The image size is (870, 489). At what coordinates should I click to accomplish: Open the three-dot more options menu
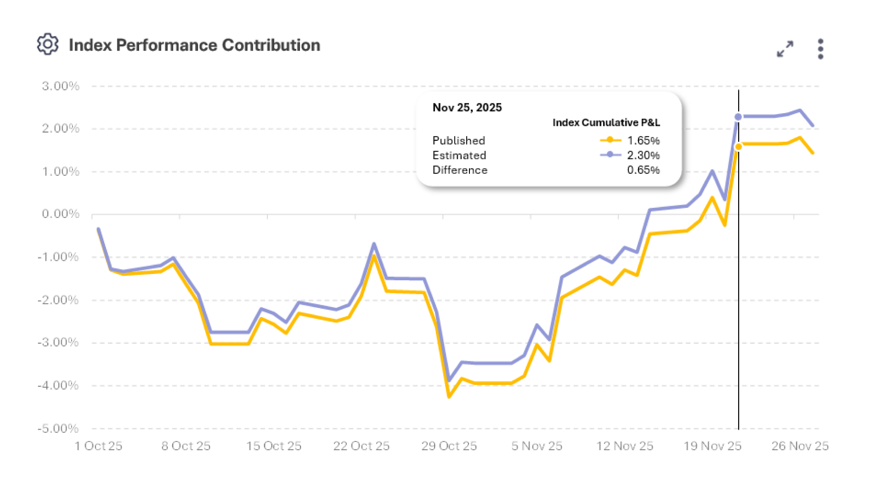pos(821,49)
